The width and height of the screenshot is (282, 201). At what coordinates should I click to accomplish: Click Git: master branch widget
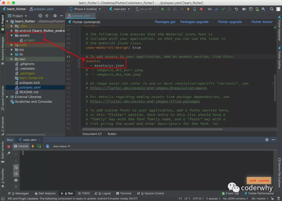coord(260,198)
